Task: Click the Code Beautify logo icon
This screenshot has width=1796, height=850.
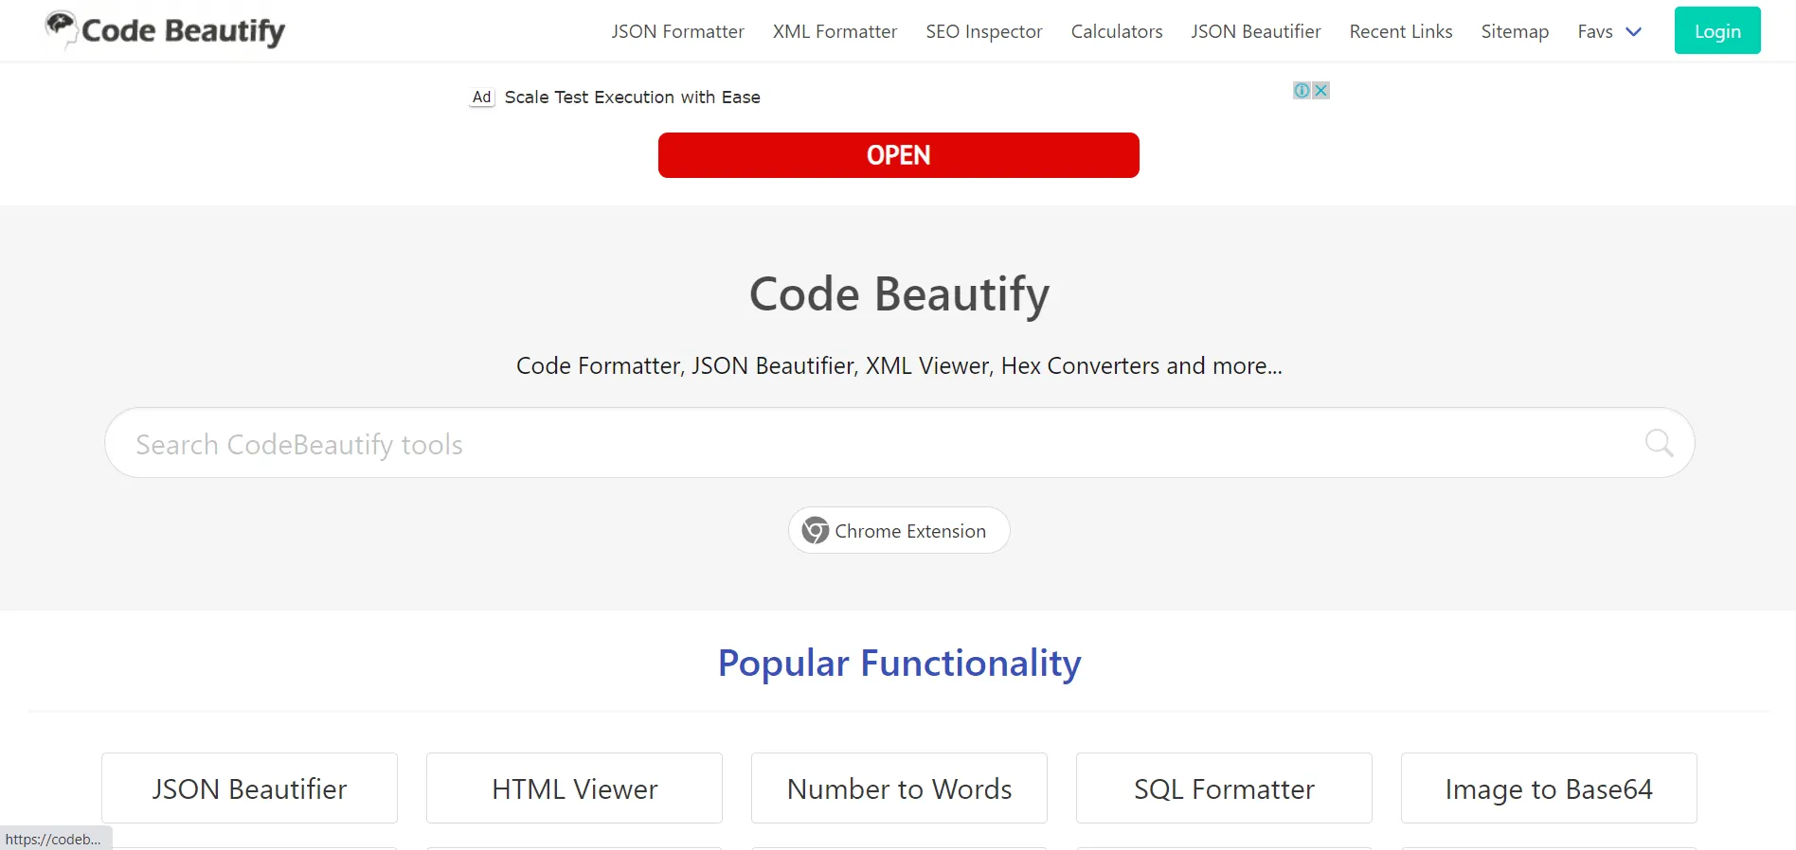Action: click(62, 28)
